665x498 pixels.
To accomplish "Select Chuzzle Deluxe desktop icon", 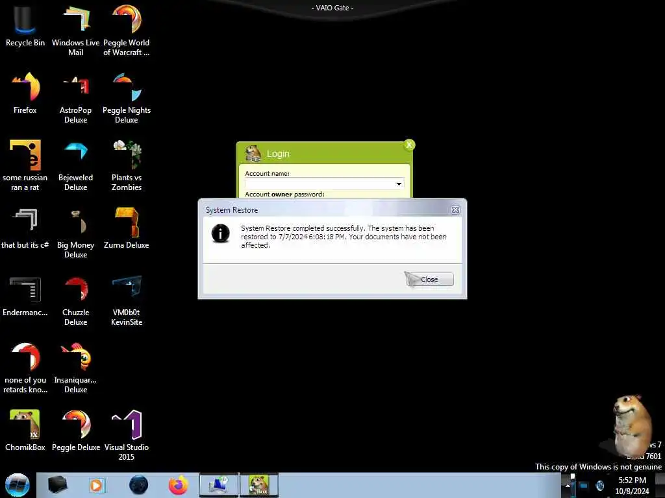I will [x=75, y=300].
